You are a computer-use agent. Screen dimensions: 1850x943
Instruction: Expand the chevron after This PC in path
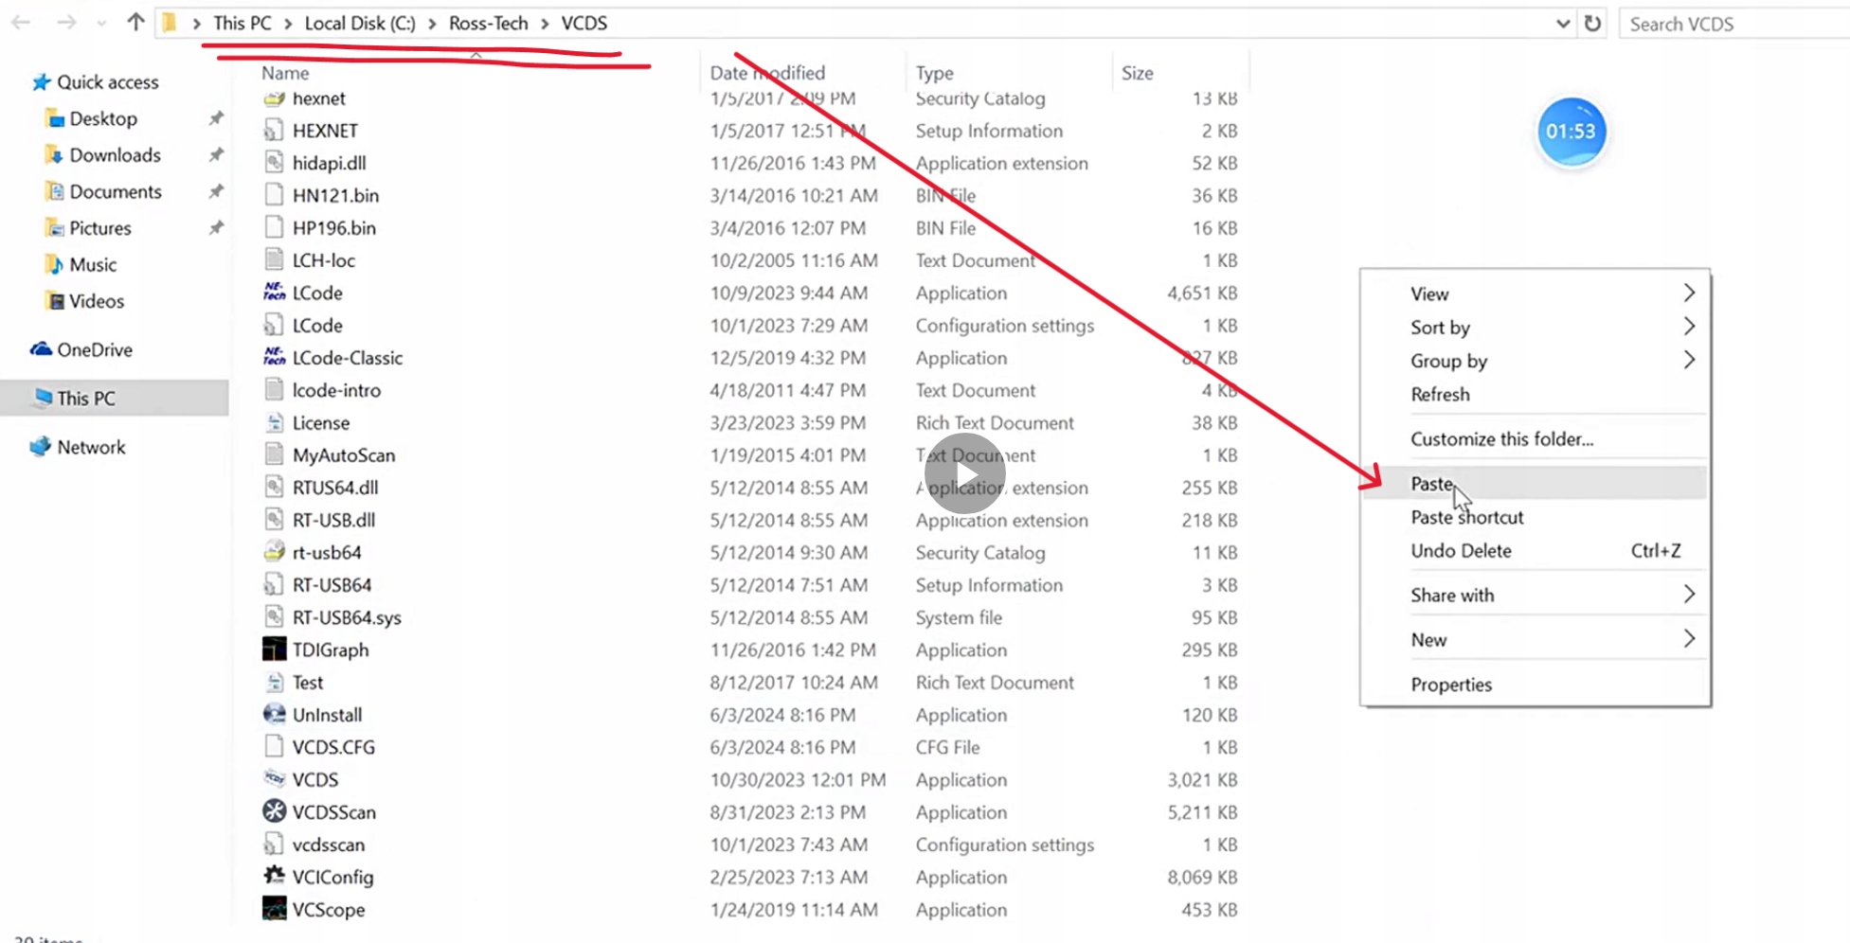click(288, 24)
